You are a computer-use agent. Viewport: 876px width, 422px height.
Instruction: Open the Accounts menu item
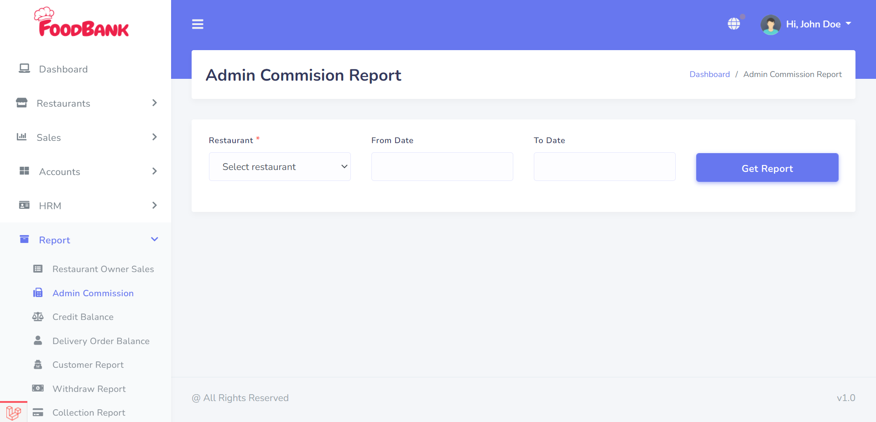[85, 172]
